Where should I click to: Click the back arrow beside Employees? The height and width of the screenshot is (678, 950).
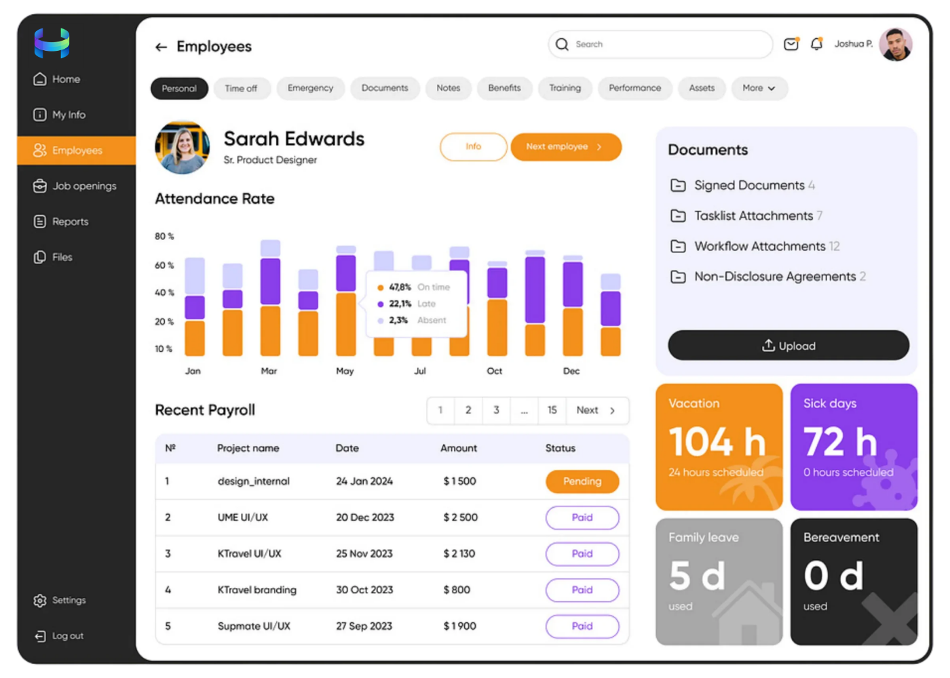click(161, 47)
